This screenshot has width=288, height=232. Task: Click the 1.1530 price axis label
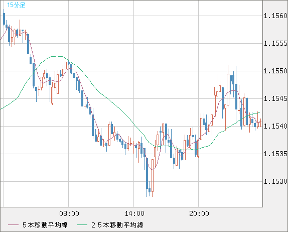point(275,182)
